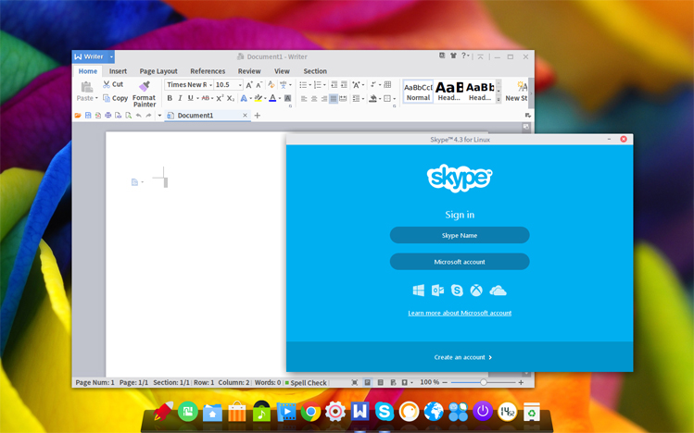Open Google Chrome from the dock
The image size is (694, 433).
pos(310,412)
